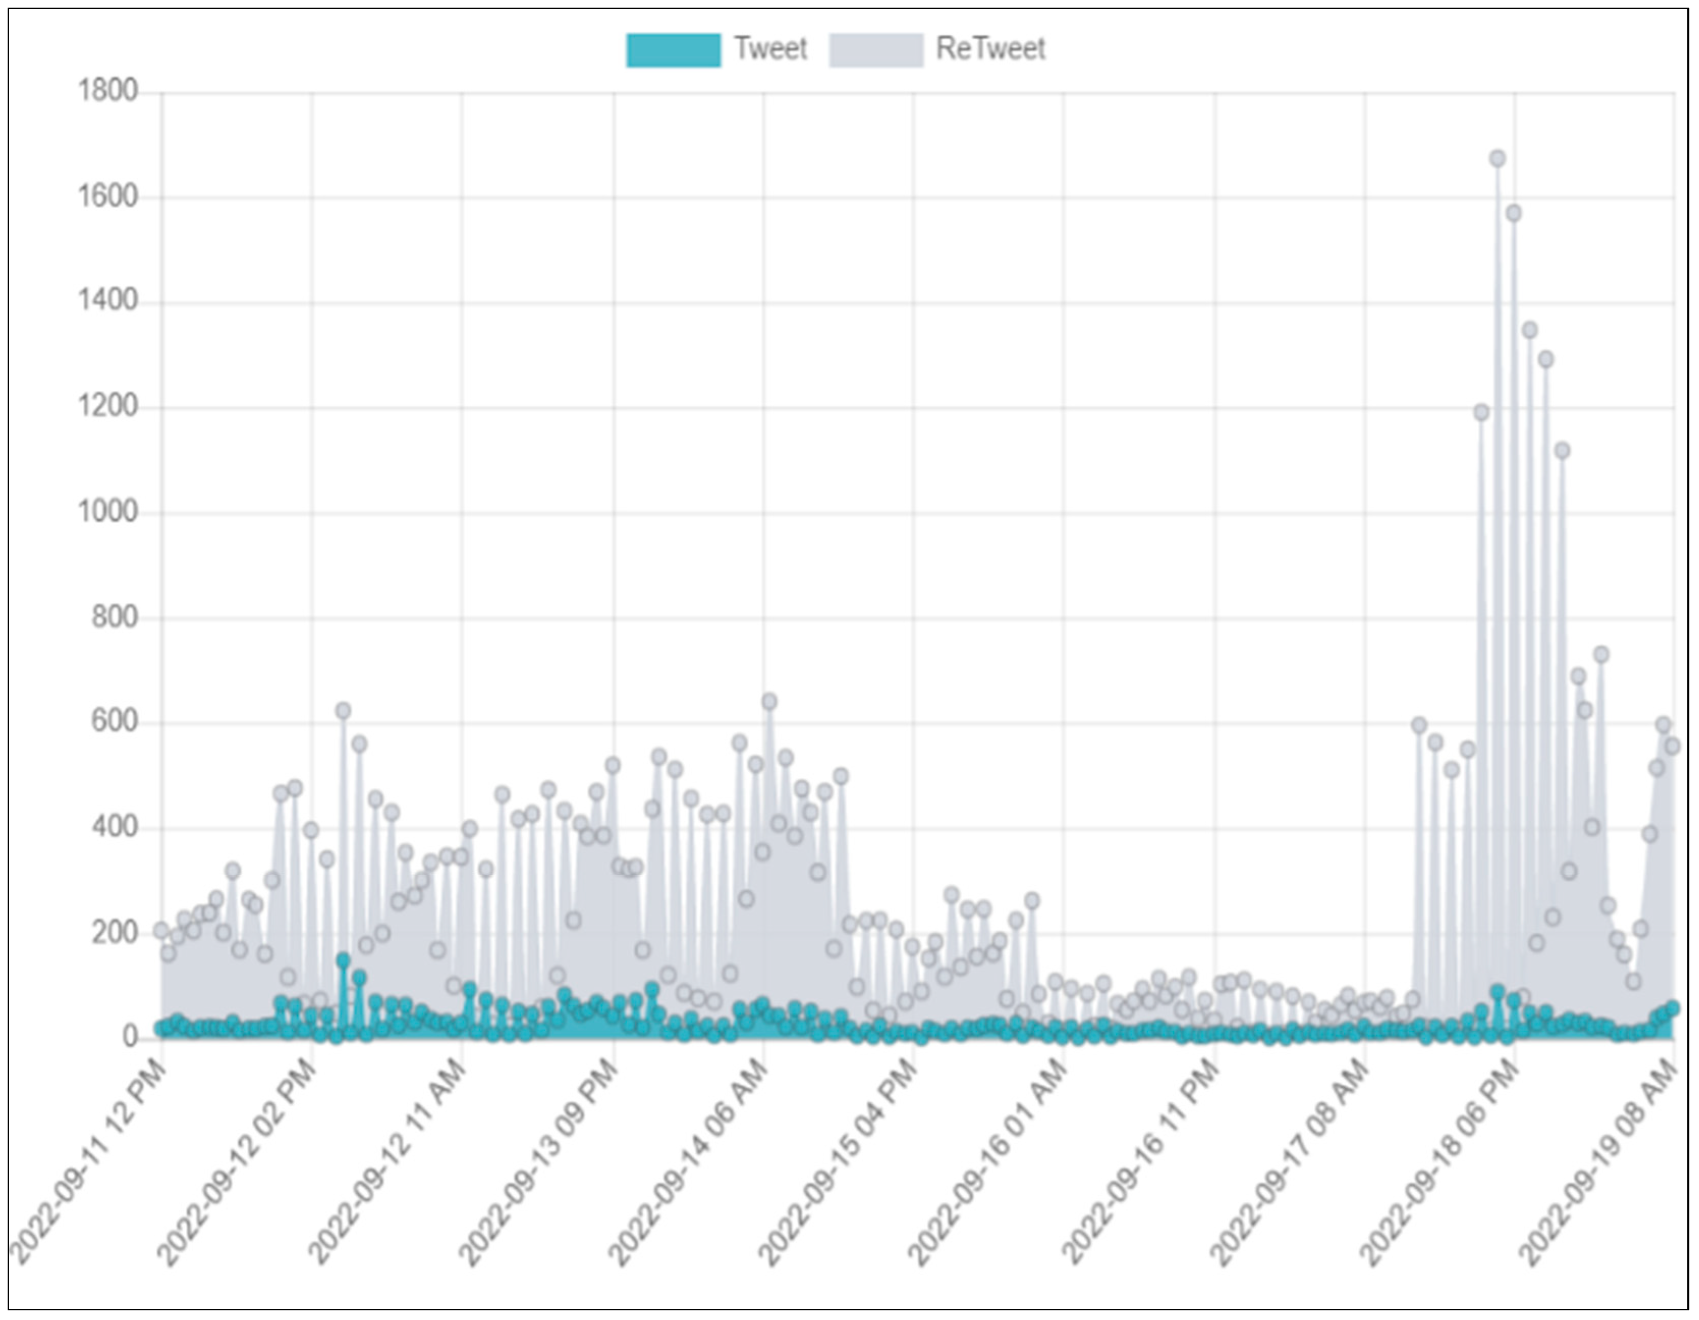Select last ReTweet point at chart's right edge
The height and width of the screenshot is (1320, 1699).
tap(1673, 746)
